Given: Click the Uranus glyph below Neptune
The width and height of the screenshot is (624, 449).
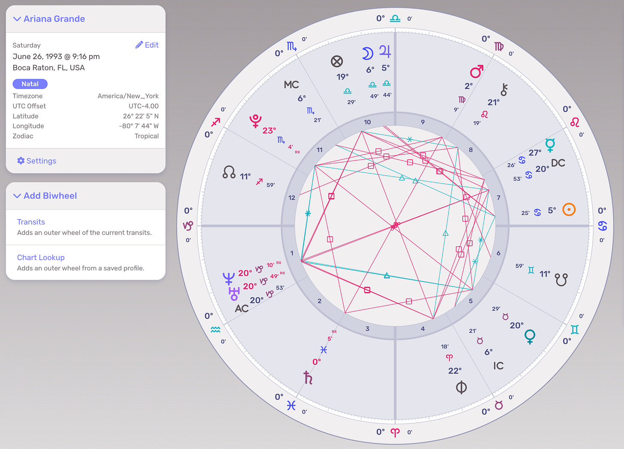Looking at the screenshot, I should [x=234, y=293].
